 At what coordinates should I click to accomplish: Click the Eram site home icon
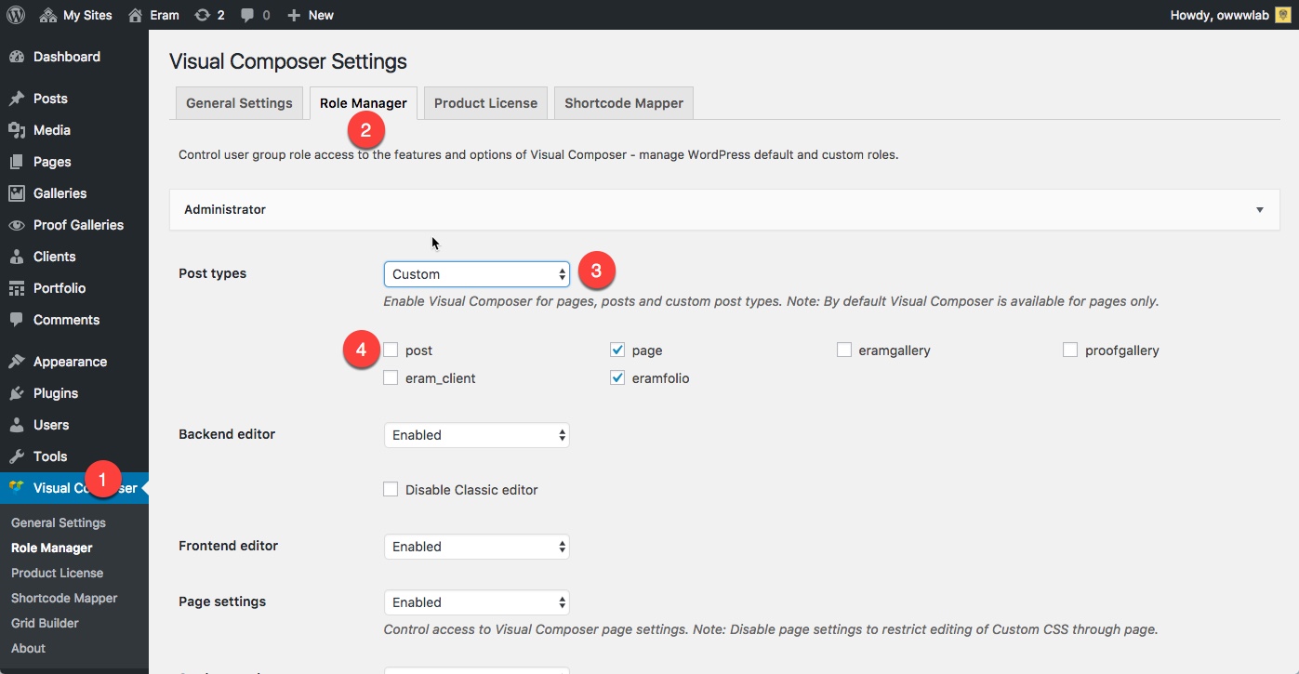click(x=136, y=15)
